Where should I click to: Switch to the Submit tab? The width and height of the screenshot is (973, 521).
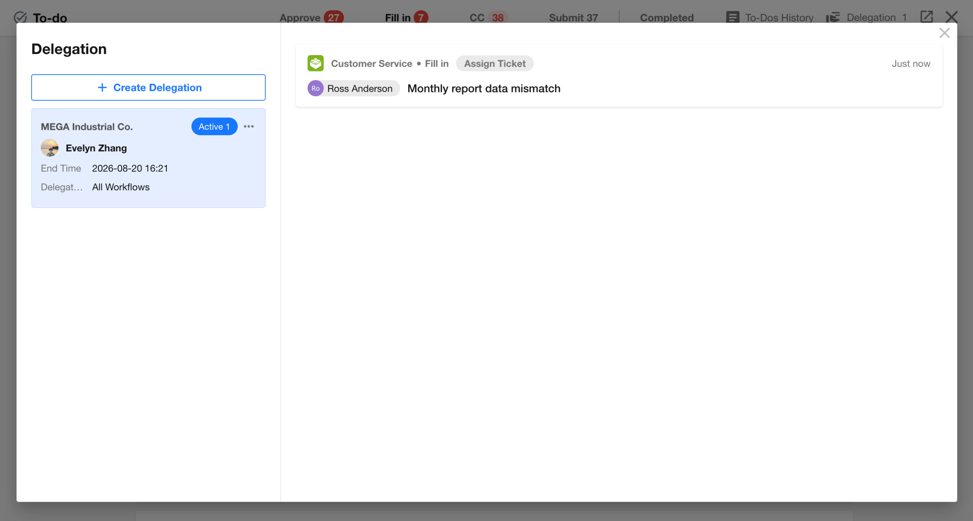point(573,17)
